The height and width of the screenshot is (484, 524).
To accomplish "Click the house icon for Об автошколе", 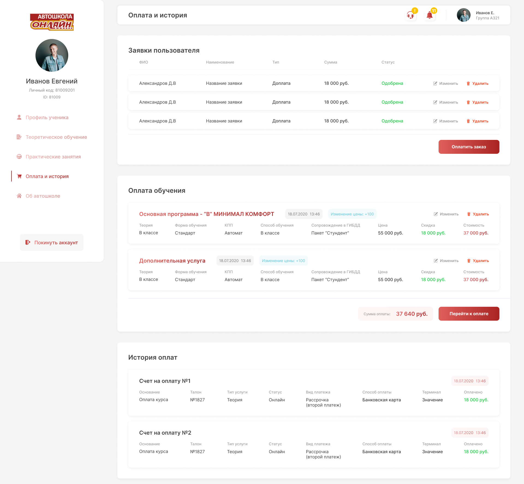I will coord(19,196).
